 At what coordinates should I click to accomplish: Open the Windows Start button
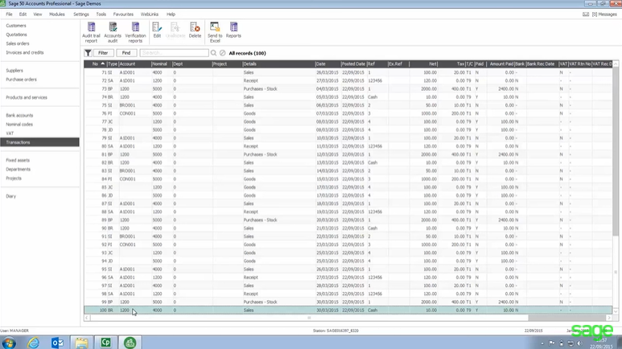coord(9,343)
